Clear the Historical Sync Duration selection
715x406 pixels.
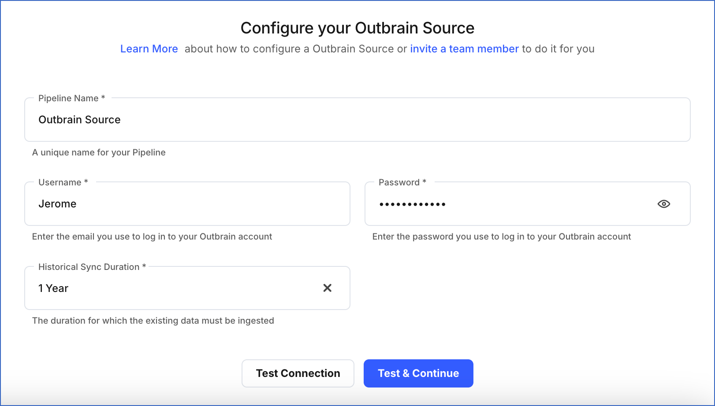click(327, 288)
